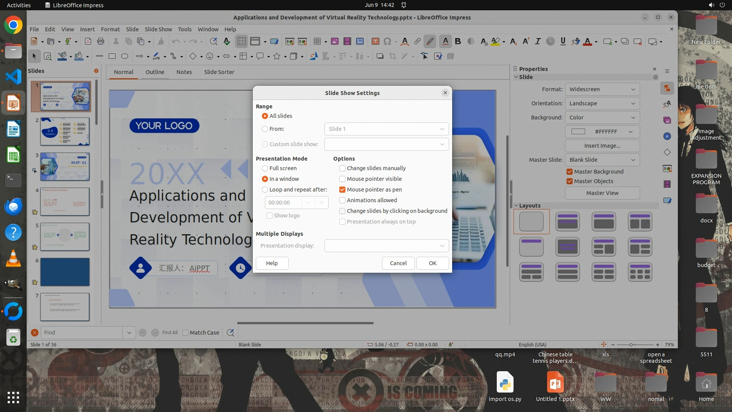Open the From slide dropdown
Image resolution: width=732 pixels, height=412 pixels.
coord(386,129)
